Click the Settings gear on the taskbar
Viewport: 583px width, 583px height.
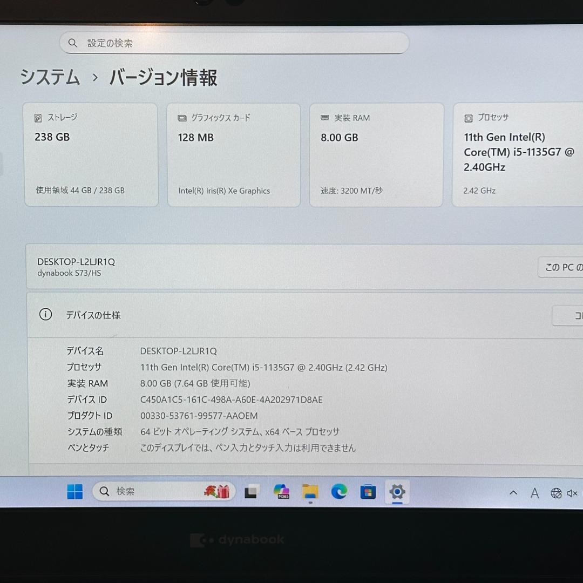(x=397, y=492)
